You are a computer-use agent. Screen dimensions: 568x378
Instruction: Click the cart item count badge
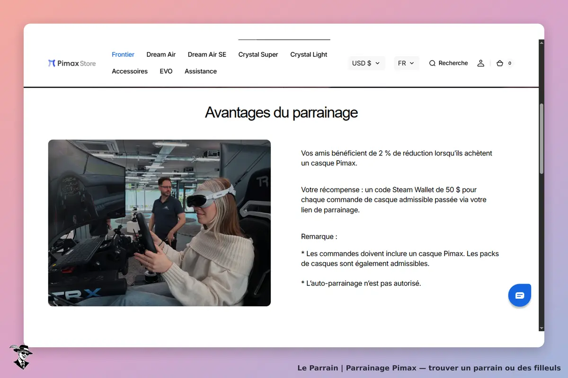510,63
